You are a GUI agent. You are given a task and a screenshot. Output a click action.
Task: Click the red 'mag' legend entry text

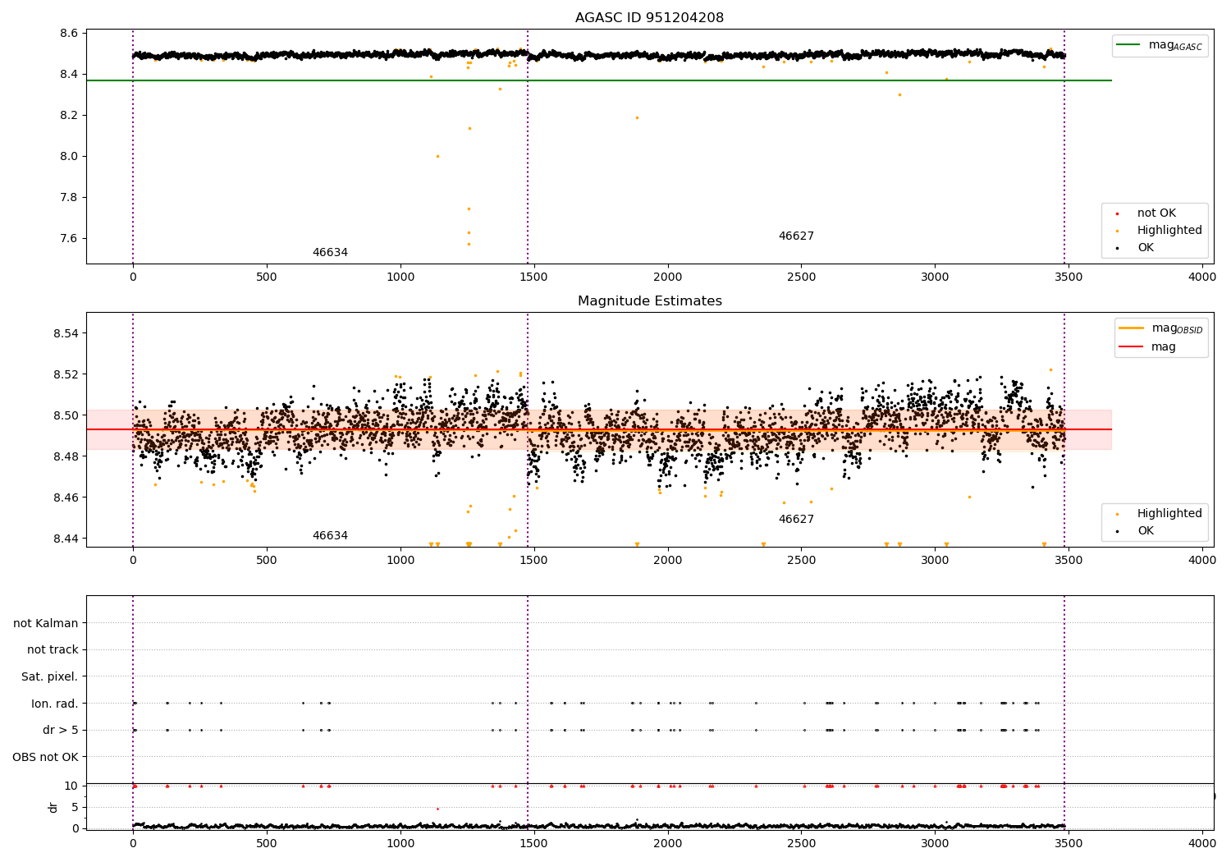click(1163, 347)
